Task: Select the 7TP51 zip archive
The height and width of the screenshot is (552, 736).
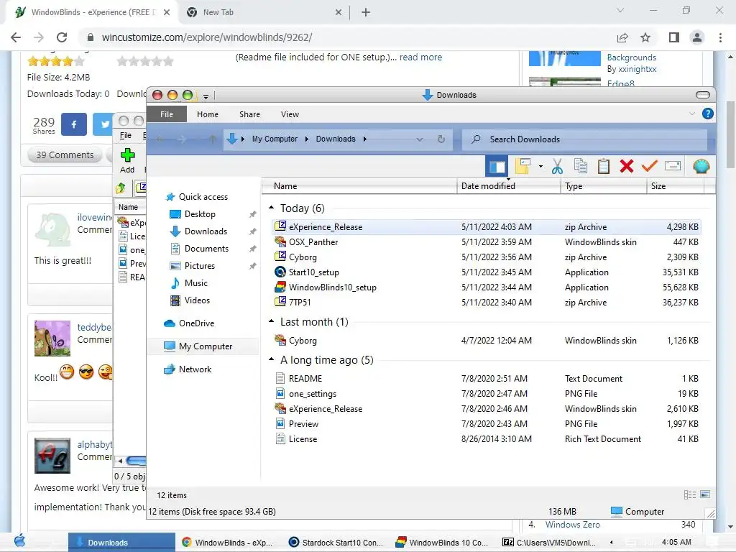Action: [487, 303]
